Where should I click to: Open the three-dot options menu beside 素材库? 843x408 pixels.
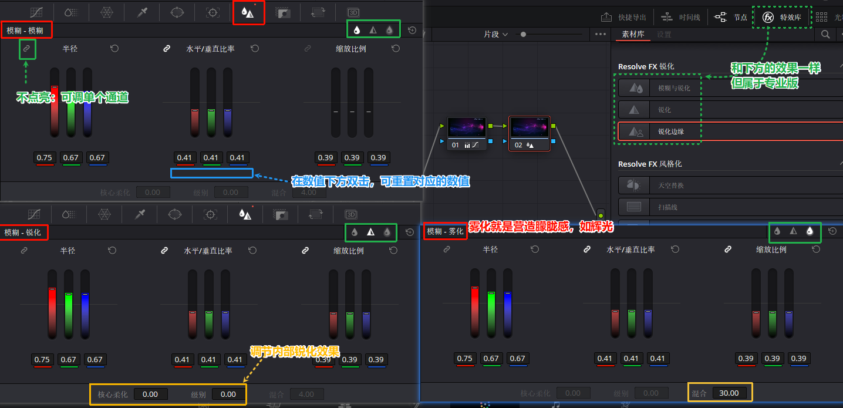point(600,35)
